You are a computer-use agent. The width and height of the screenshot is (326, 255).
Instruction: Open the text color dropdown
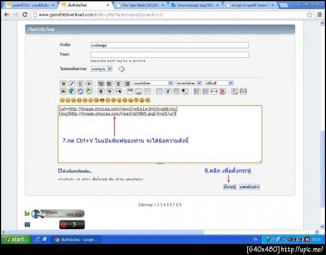(219, 83)
